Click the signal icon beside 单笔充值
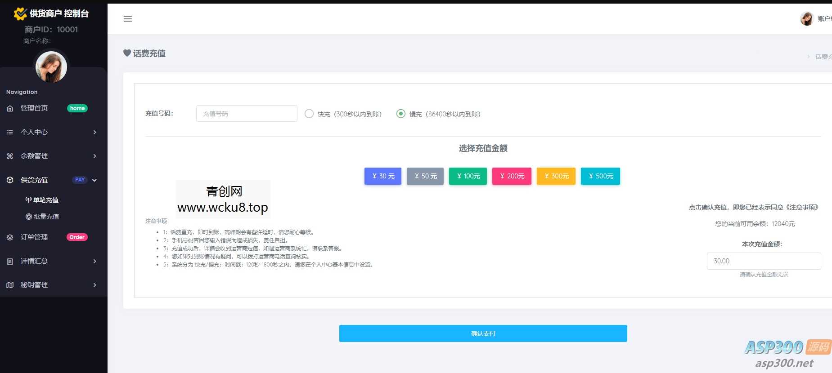832x373 pixels. point(28,200)
